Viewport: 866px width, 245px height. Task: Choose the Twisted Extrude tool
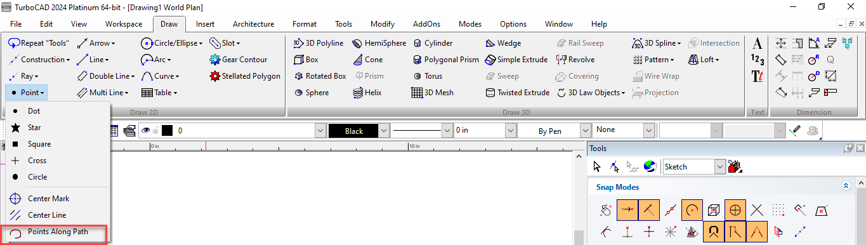click(517, 93)
